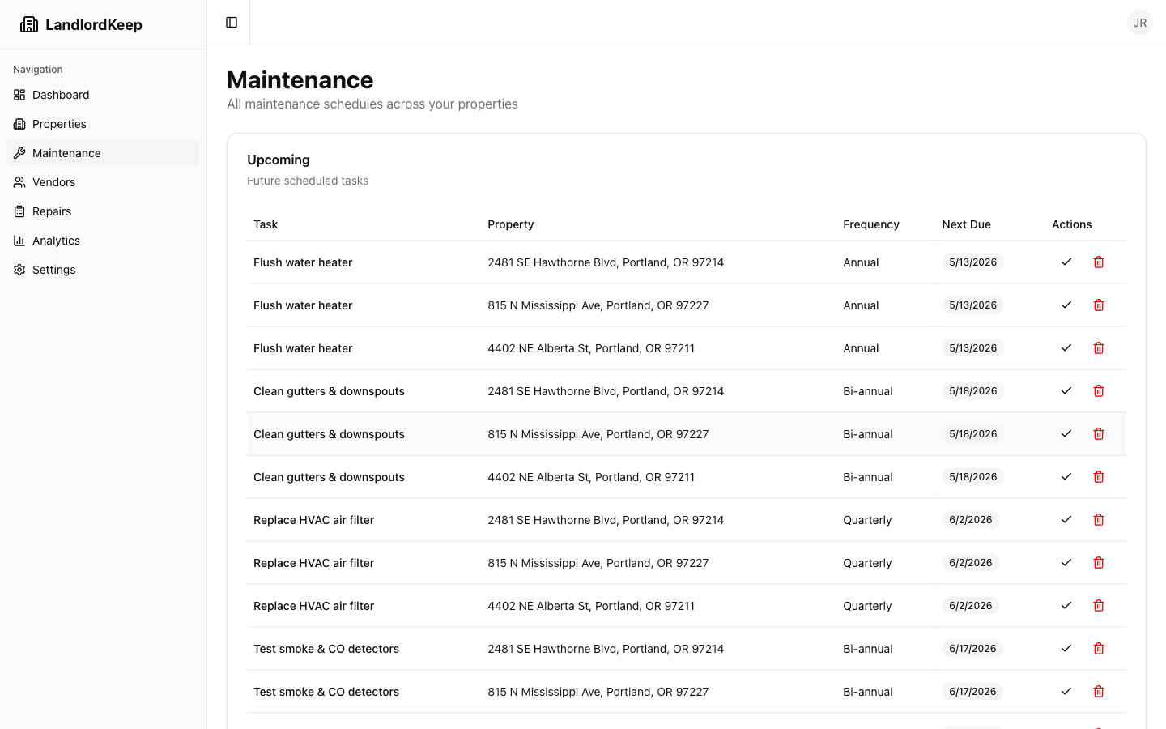The image size is (1166, 729).
Task: Click the LandlordKeep building logo icon
Action: coord(29,23)
